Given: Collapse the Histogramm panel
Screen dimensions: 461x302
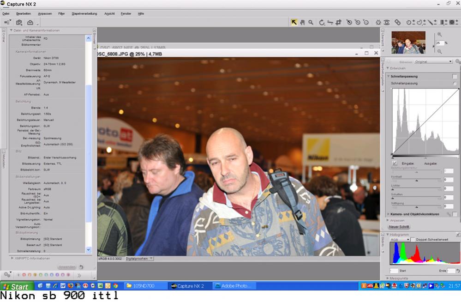Looking at the screenshot, I should [388, 235].
